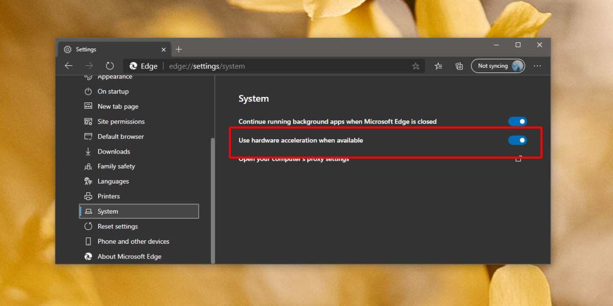Screen dimensions: 613x306
Task: Click the Reset settings icon
Action: pyautogui.click(x=88, y=226)
